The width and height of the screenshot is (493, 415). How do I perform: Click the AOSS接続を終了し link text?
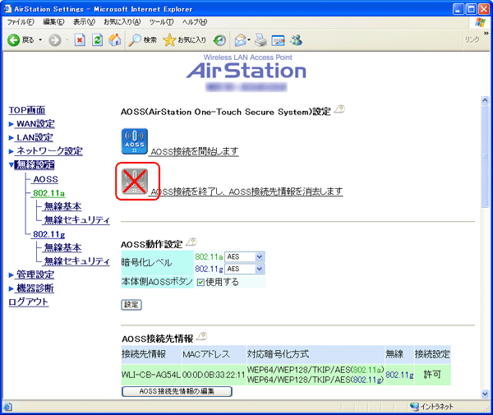pyautogui.click(x=246, y=191)
